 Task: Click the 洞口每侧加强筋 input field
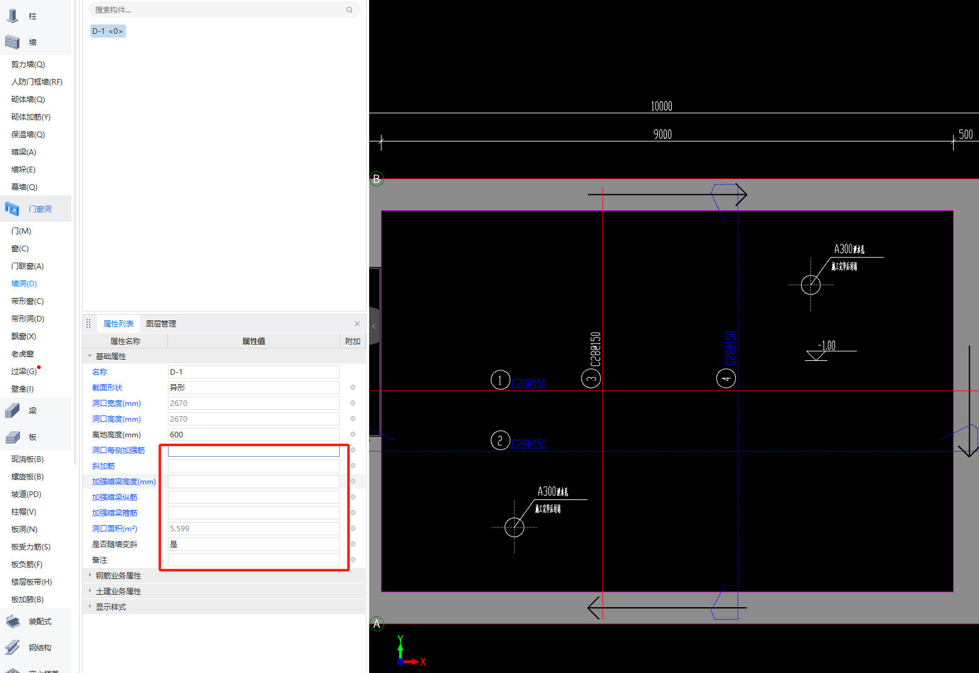click(254, 450)
